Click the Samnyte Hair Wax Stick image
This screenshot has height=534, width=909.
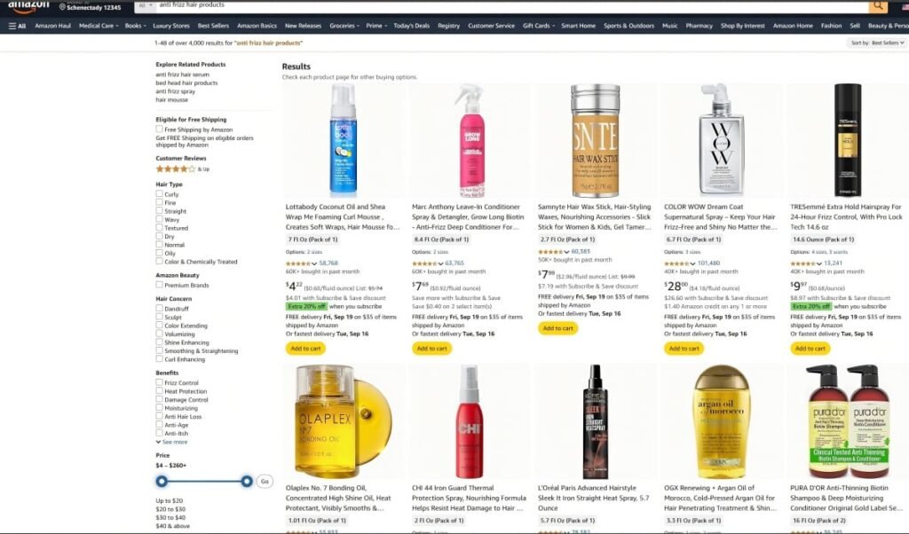tap(595, 141)
